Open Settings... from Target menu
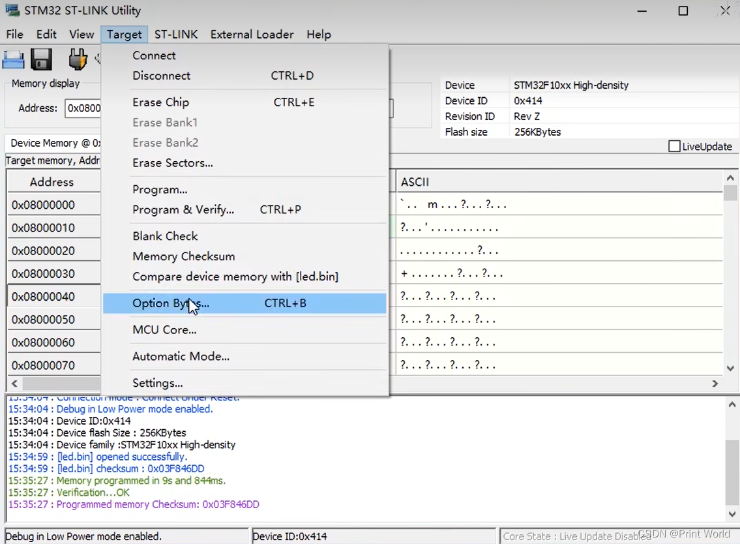740x544 pixels. [x=244, y=383]
